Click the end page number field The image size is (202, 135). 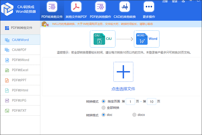click(x=151, y=102)
